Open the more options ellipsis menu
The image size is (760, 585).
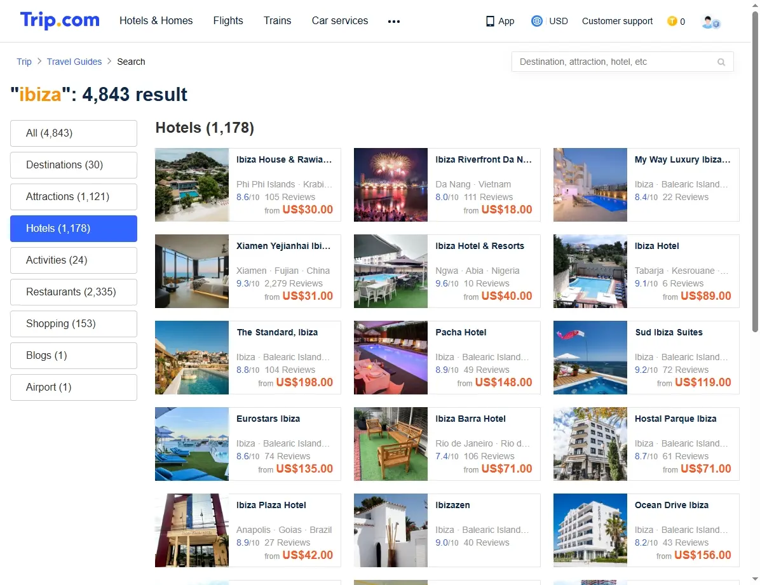(x=394, y=22)
